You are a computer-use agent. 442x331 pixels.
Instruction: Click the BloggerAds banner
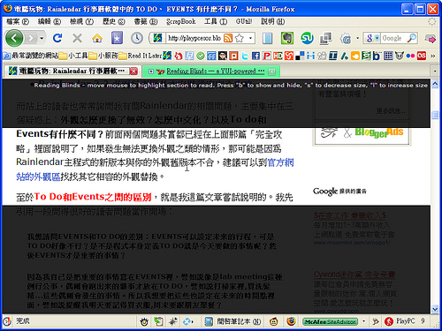click(x=362, y=133)
